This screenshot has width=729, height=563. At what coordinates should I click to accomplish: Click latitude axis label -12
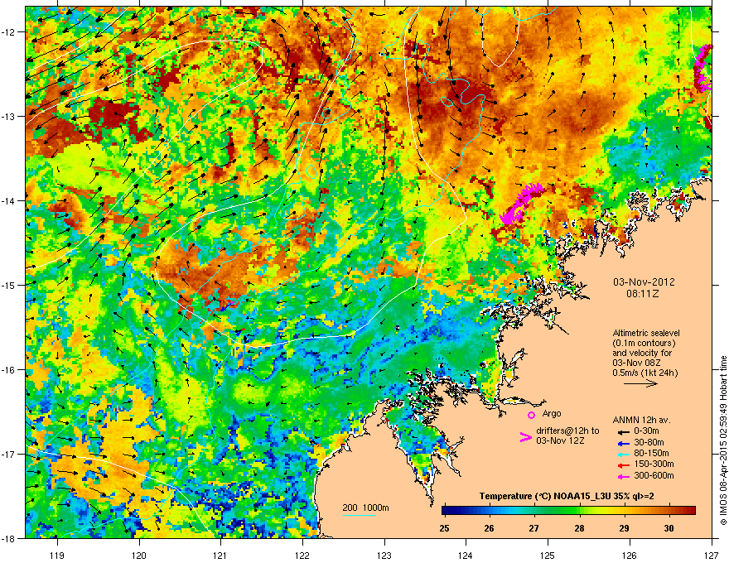pyautogui.click(x=9, y=32)
